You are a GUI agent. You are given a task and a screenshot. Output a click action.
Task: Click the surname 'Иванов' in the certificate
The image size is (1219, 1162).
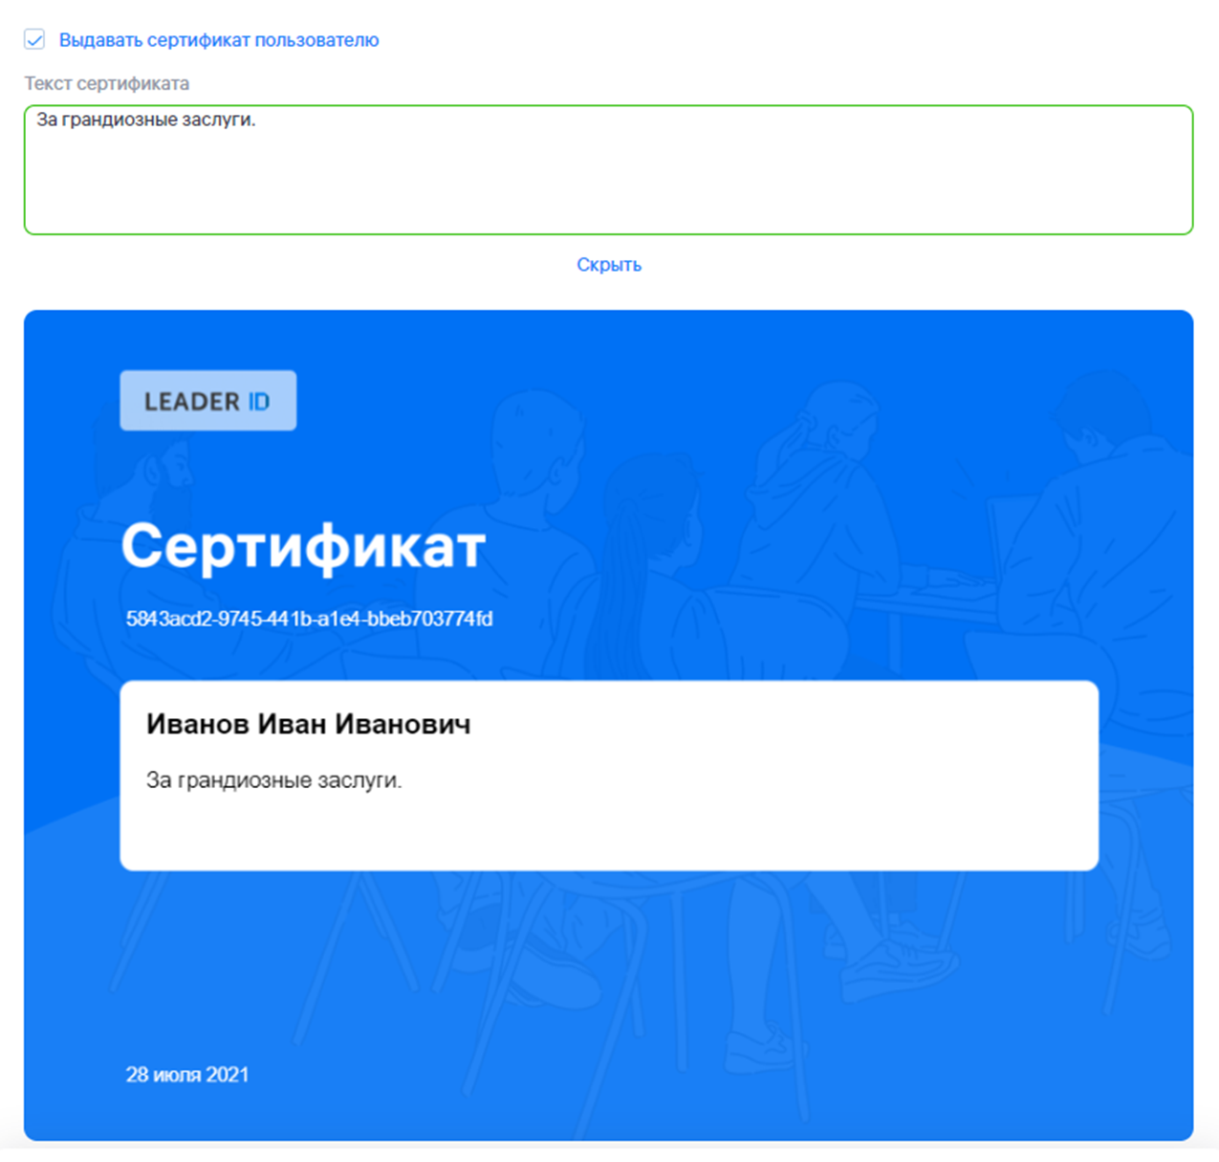(197, 724)
